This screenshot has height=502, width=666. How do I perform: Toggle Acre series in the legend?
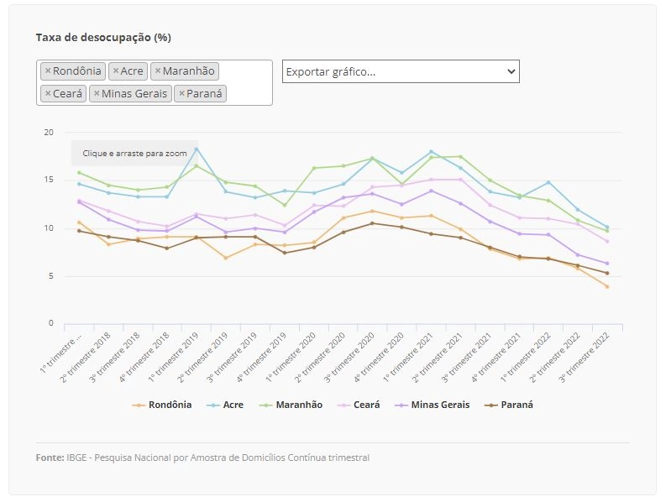tap(233, 405)
